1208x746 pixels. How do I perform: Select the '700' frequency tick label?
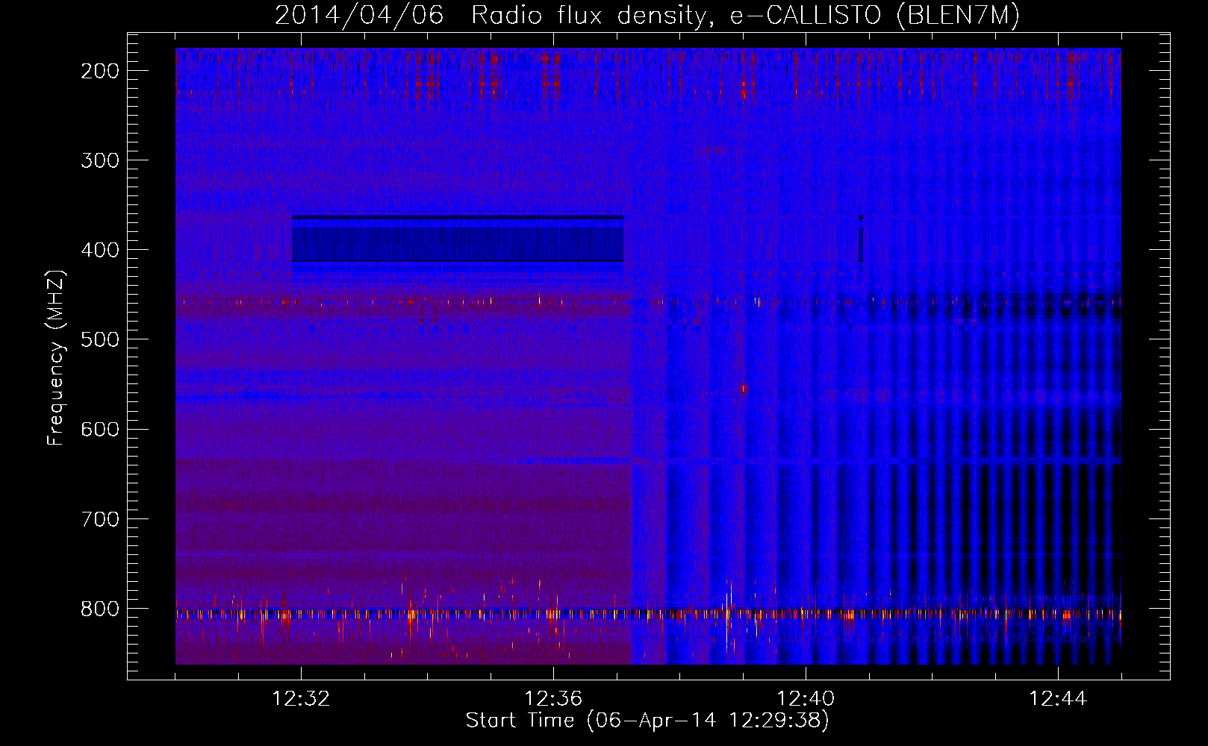(x=100, y=518)
